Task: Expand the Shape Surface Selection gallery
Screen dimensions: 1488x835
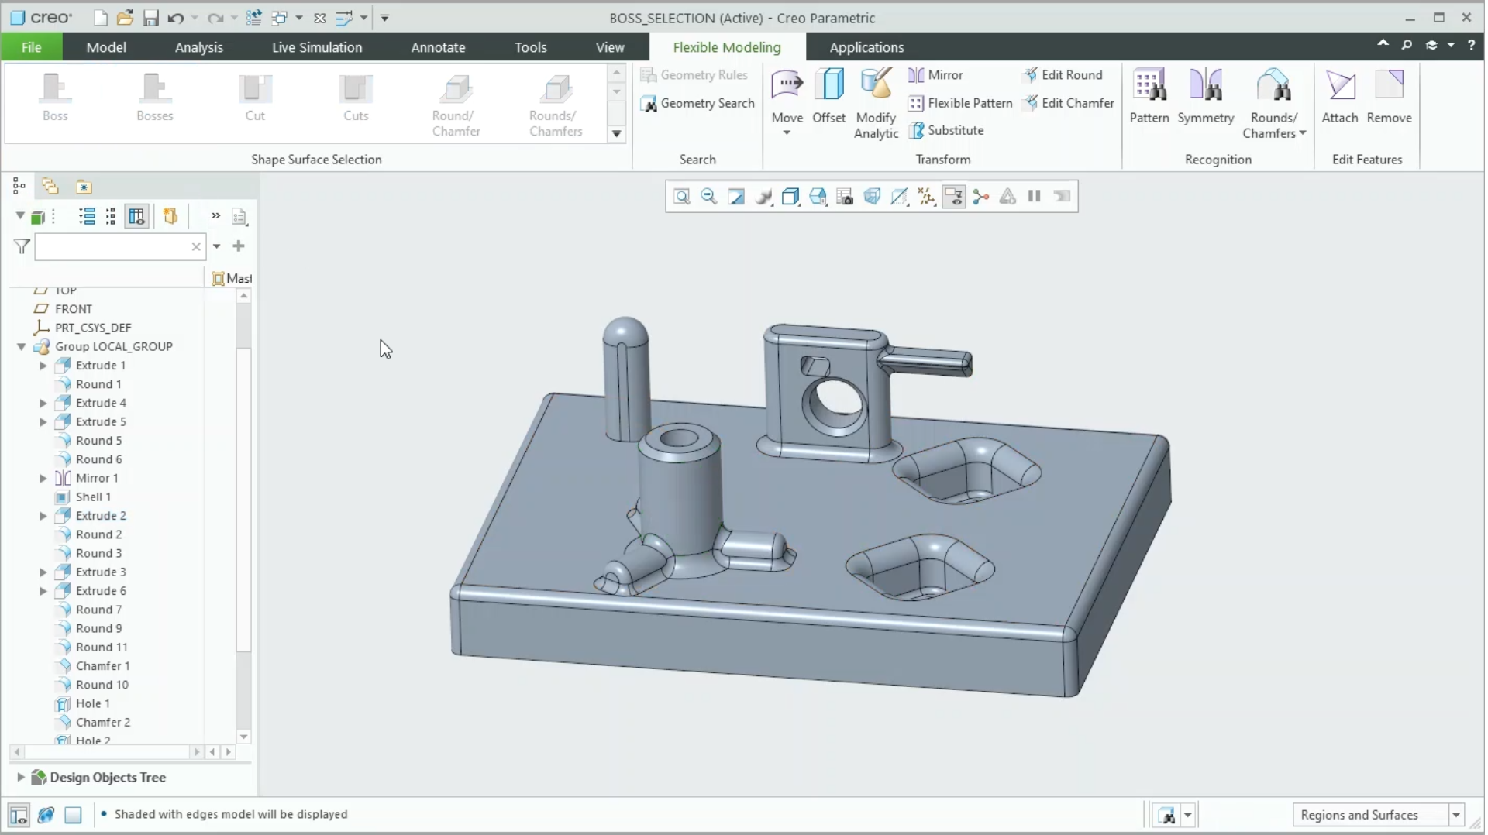Action: coord(616,134)
